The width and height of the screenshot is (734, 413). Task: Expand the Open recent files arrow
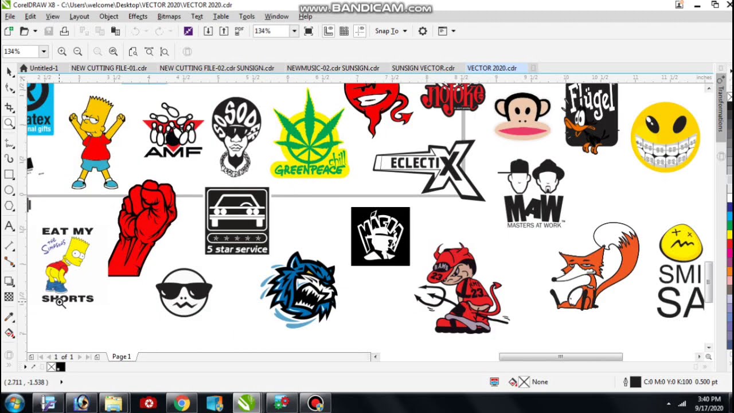click(35, 31)
